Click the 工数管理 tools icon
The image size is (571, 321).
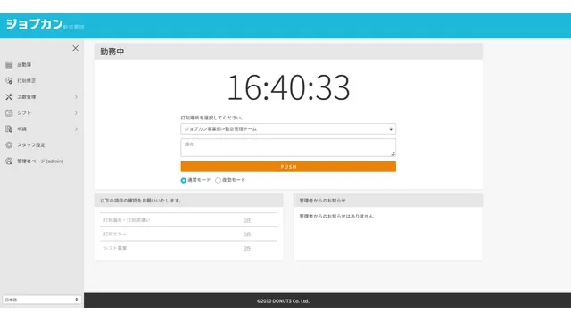9,97
